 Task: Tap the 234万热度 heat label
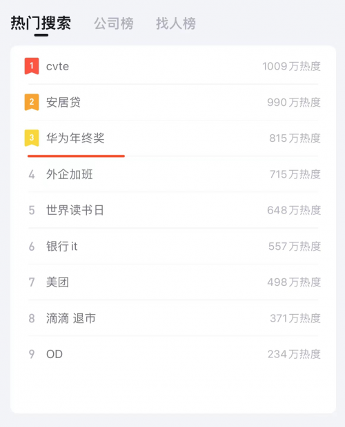coord(294,354)
